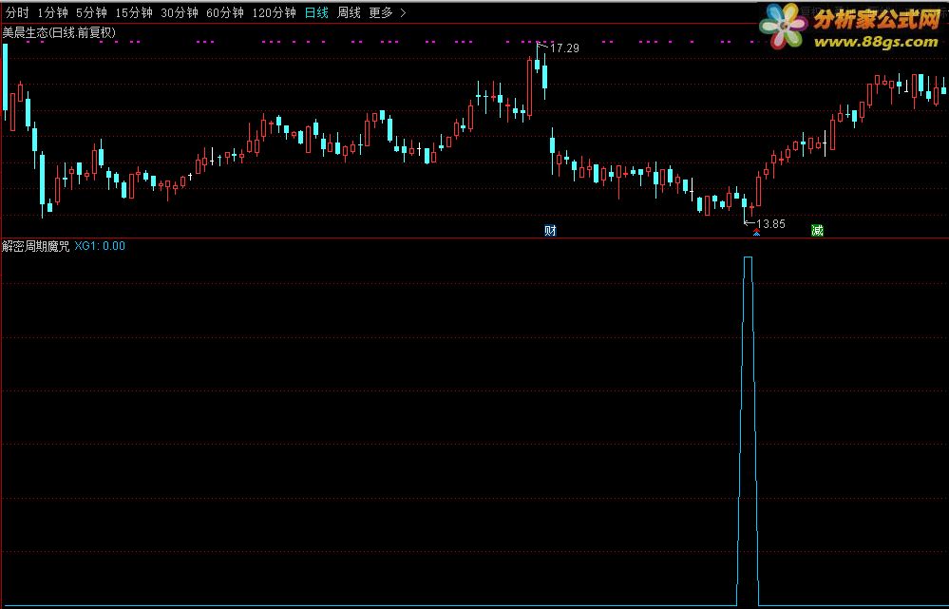This screenshot has height=609, width=949.
Task: Select the 日线 daily chart tab
Action: (x=316, y=12)
